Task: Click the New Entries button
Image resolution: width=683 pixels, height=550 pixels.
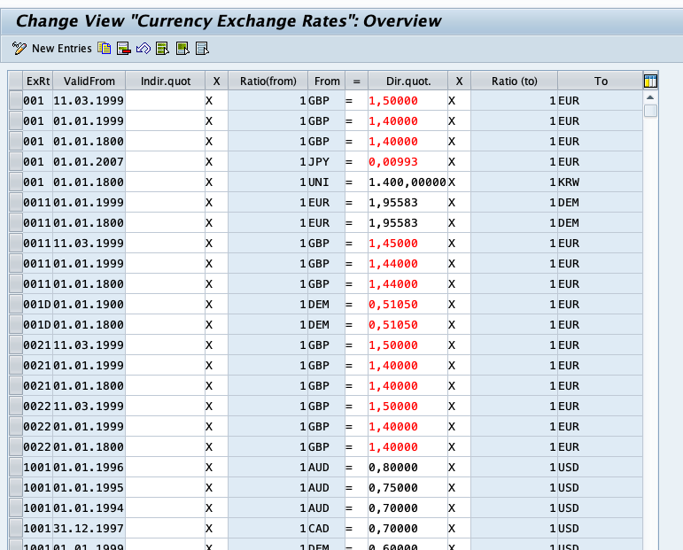Action: (61, 49)
